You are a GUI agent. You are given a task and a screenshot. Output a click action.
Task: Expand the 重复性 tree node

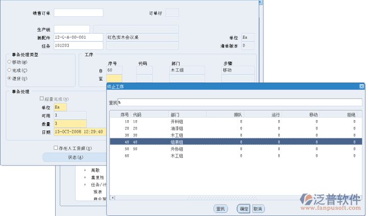tap(85, 177)
